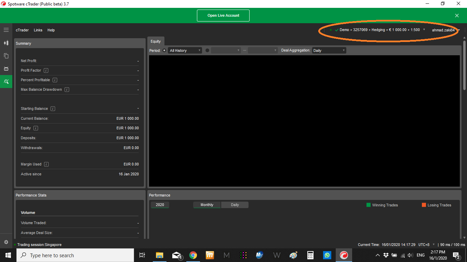The height and width of the screenshot is (262, 467).
Task: Click the 90 ms / 100 ms latency
Action: 453,245
